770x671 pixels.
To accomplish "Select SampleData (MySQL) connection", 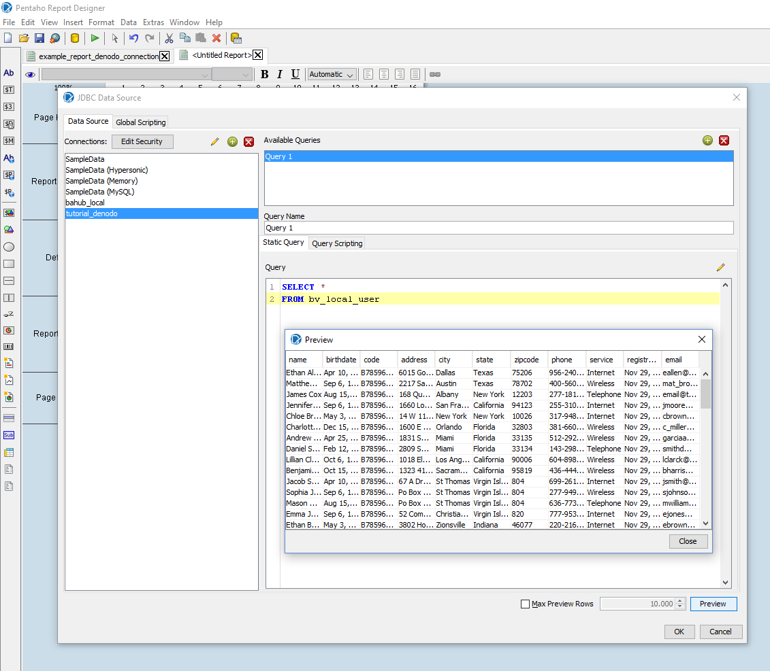I will coord(161,192).
